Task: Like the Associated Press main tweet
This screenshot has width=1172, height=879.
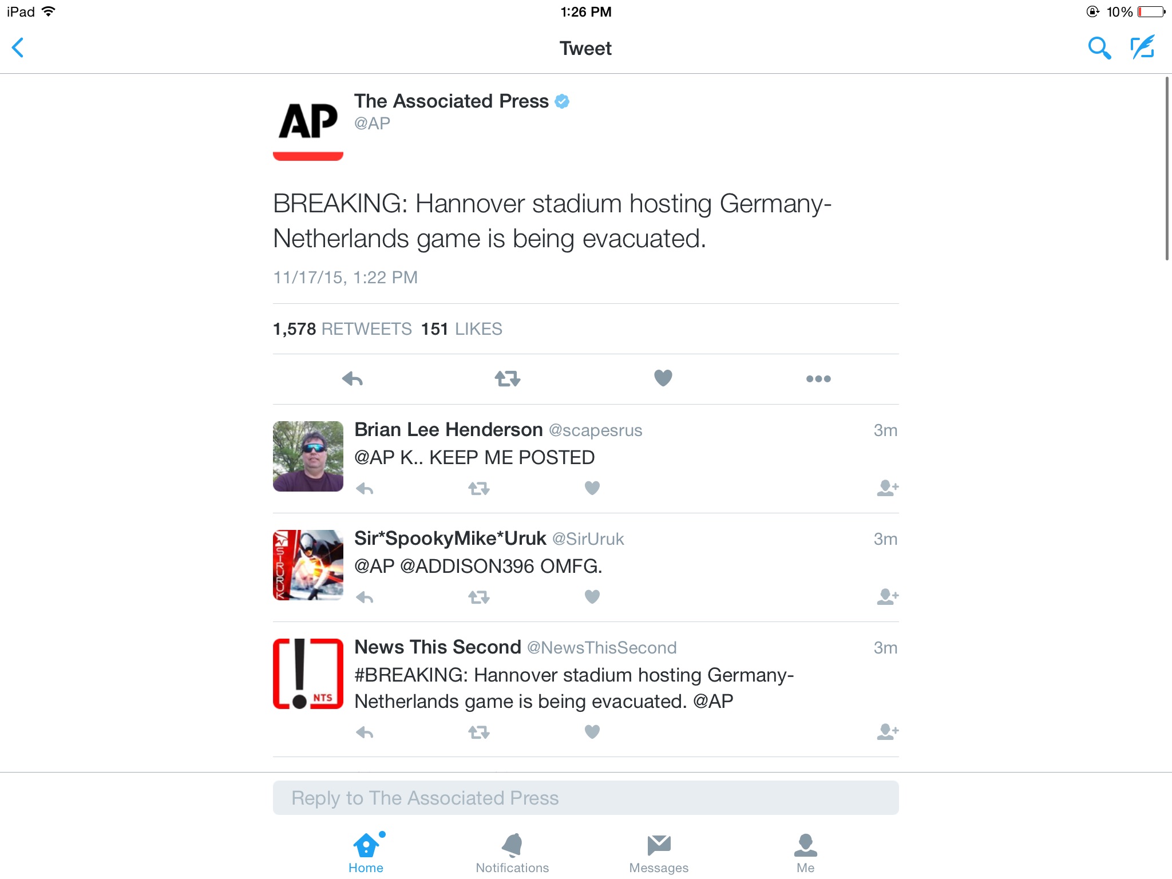Action: point(663,378)
